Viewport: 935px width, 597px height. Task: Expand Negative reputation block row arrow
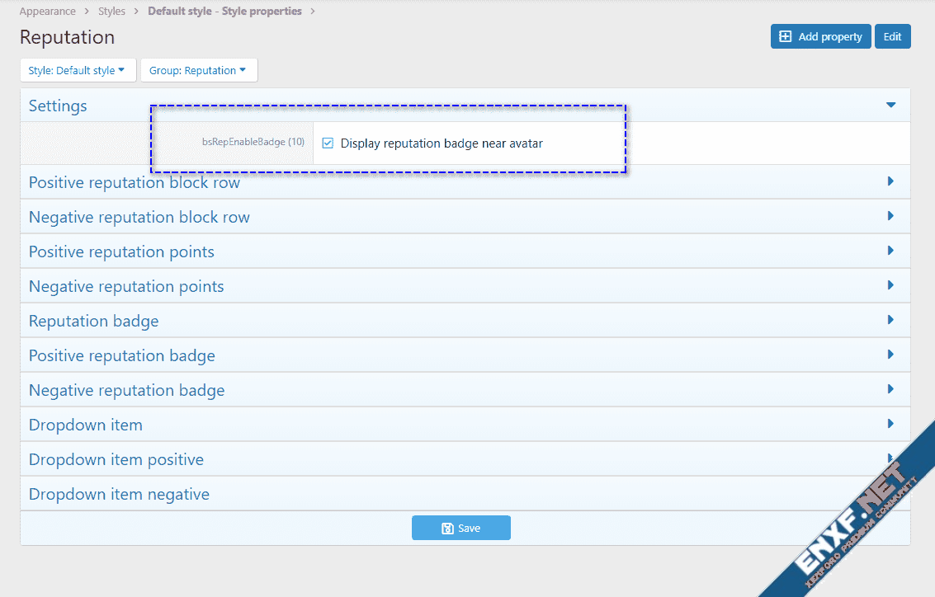click(x=890, y=216)
